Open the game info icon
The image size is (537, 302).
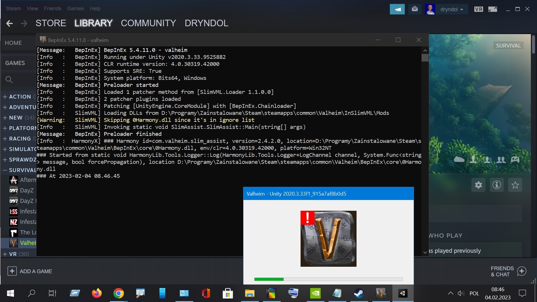497,185
